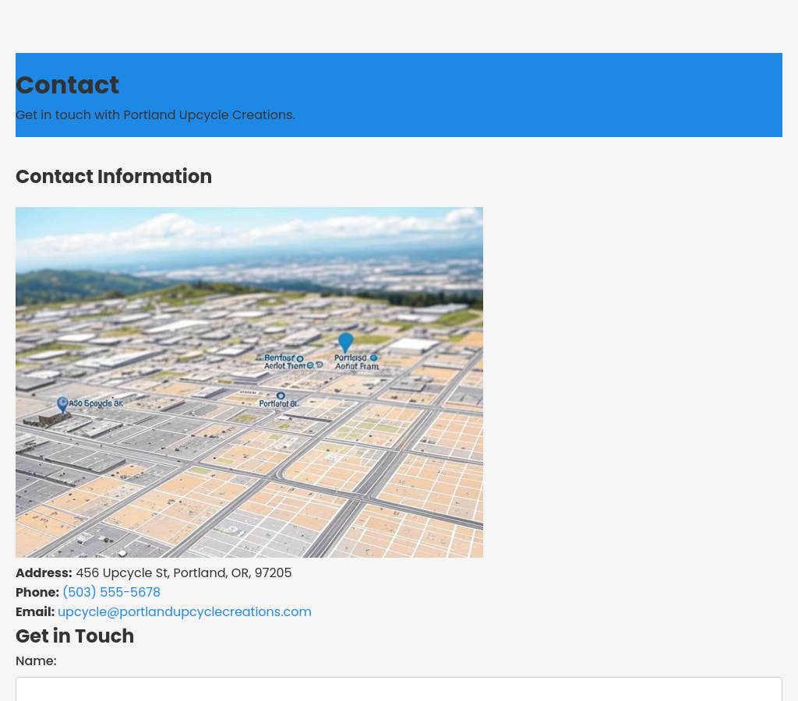Click the "Portlafat St." map label
Image resolution: width=798 pixels, height=701 pixels.
tap(278, 404)
